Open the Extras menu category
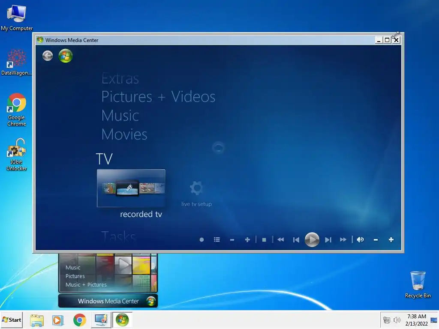Viewport: 439px width, 329px height. pos(120,78)
